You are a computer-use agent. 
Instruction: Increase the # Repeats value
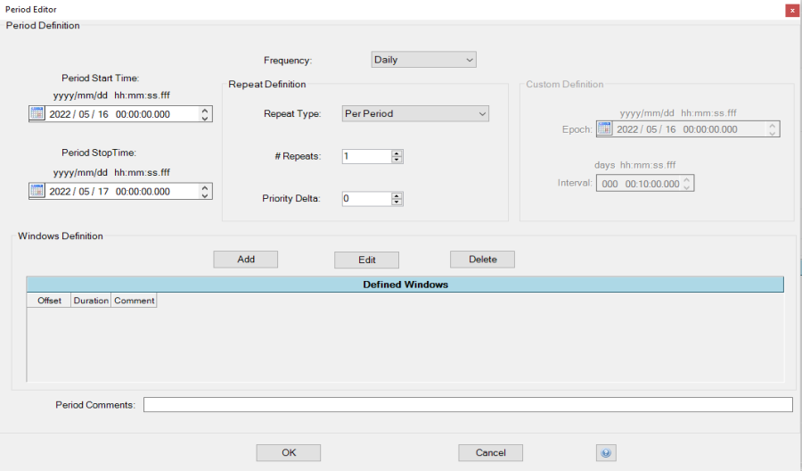coord(397,153)
